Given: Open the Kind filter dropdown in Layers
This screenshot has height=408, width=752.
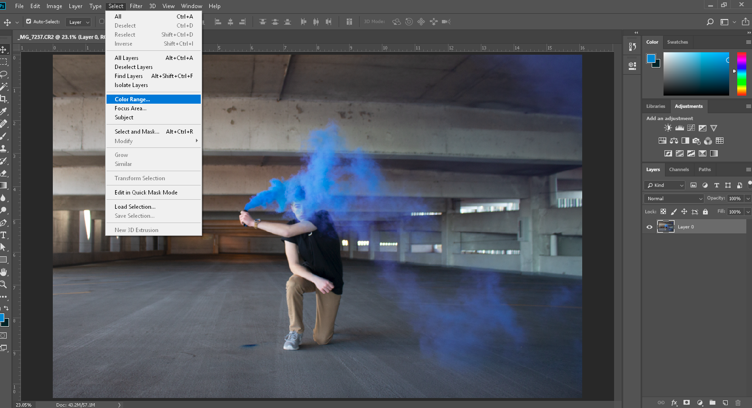Looking at the screenshot, I should 664,185.
